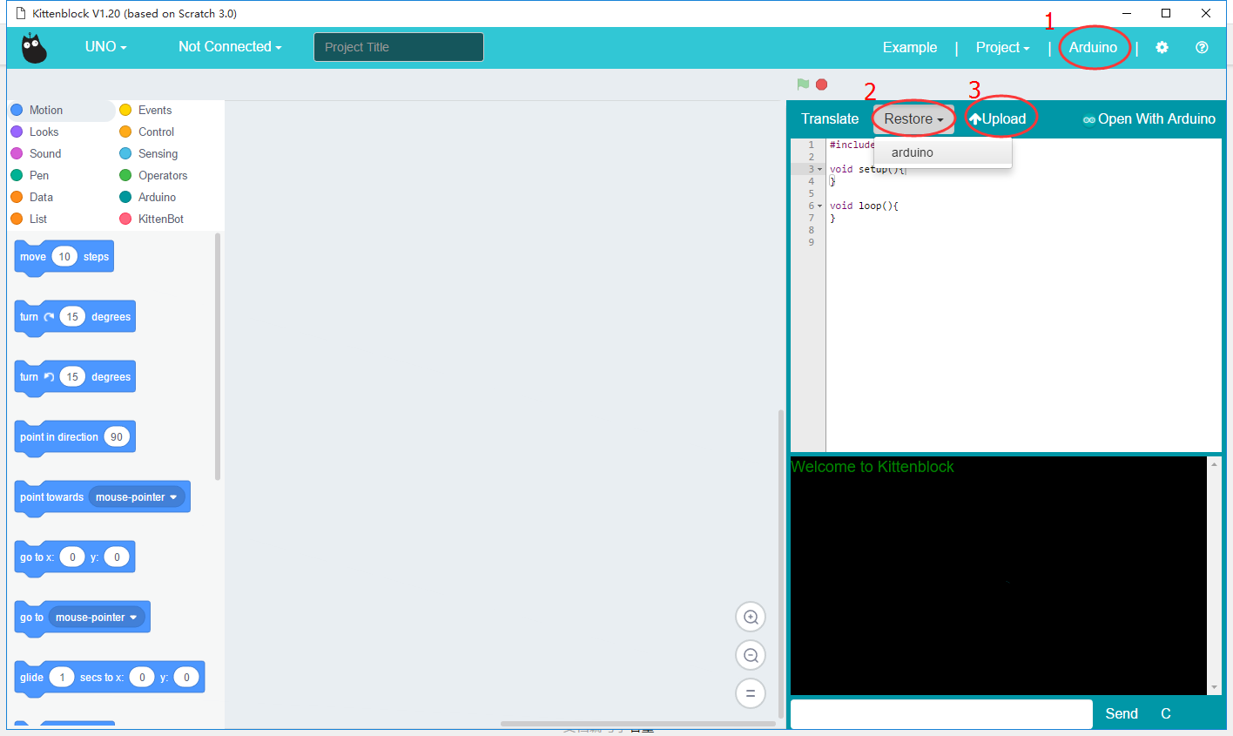Image resolution: width=1233 pixels, height=736 pixels.
Task: Click the 90 value in point in direction
Action: pos(117,437)
